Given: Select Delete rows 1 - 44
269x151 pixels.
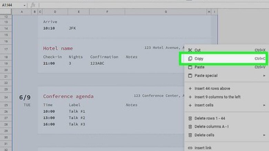Looking at the screenshot, I should [x=210, y=118].
